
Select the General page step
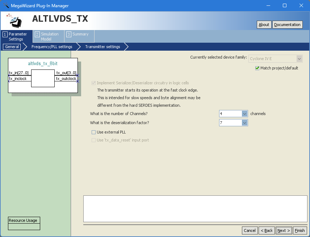tap(12, 47)
